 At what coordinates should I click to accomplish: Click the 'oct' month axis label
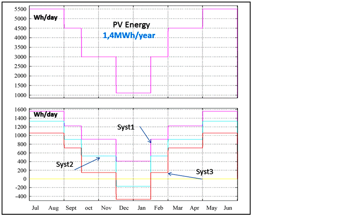click(89, 208)
